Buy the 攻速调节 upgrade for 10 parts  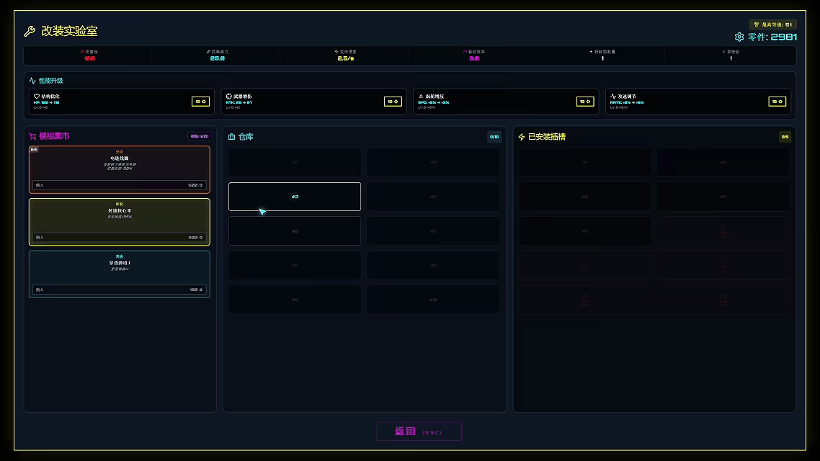point(777,102)
